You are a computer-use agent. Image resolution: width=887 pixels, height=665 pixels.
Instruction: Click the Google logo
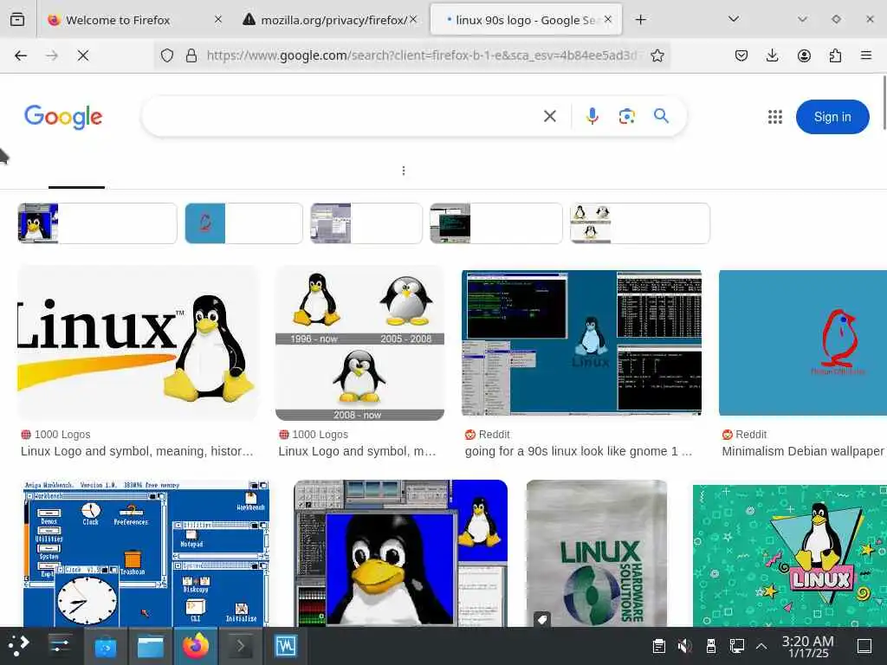[x=63, y=117]
